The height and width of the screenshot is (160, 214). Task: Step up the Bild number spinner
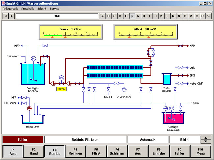[206, 138]
